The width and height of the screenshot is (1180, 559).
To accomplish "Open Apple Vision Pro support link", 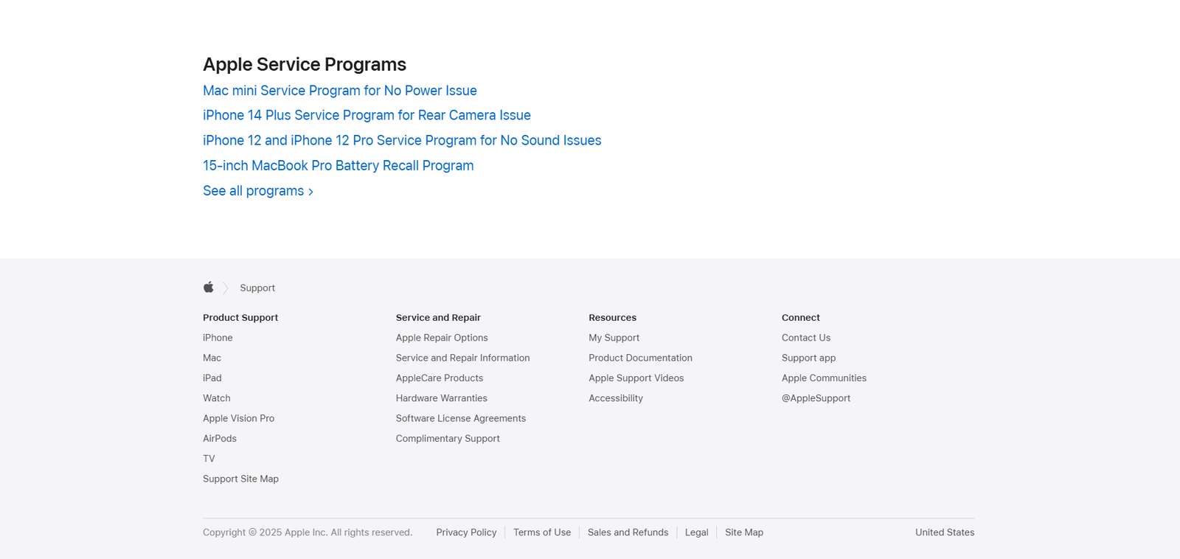I will coord(238,418).
